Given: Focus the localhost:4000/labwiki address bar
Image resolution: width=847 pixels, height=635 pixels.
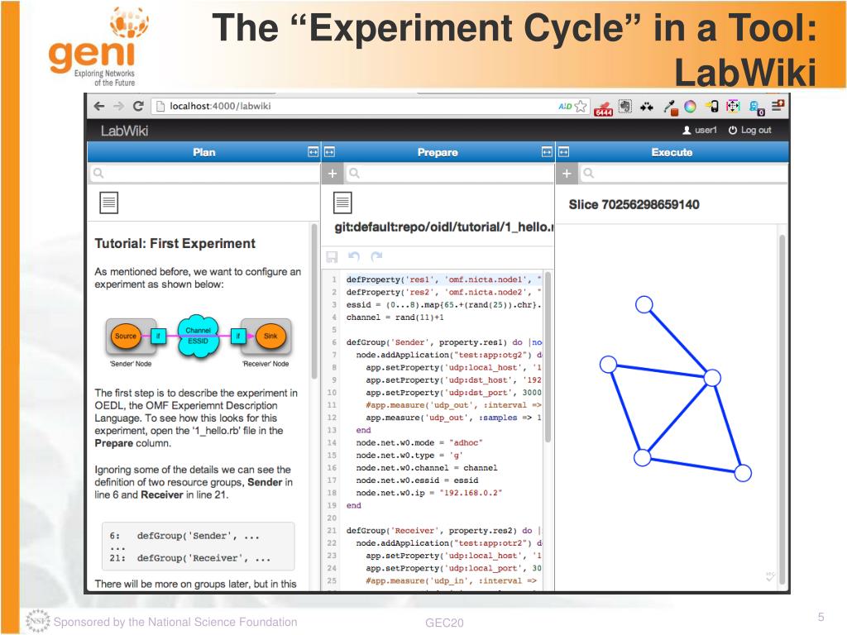Looking at the screenshot, I should tap(357, 107).
